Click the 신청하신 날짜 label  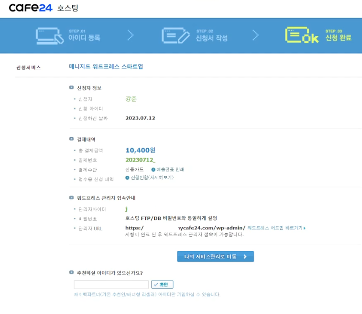click(93, 119)
